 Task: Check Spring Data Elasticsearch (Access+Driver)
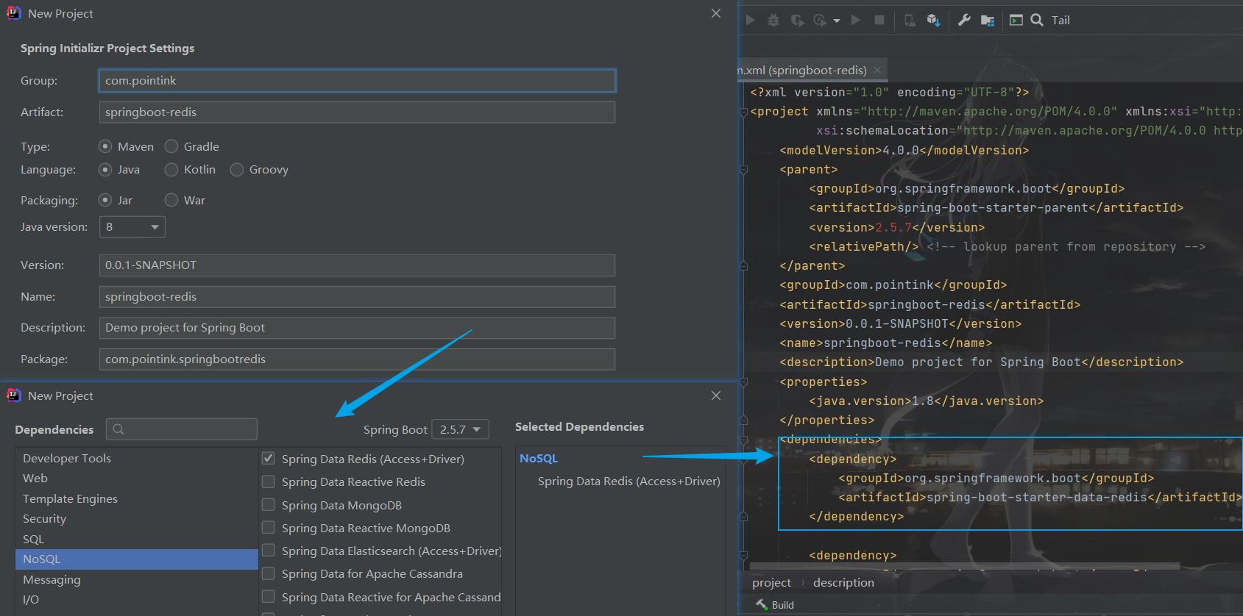tap(269, 551)
